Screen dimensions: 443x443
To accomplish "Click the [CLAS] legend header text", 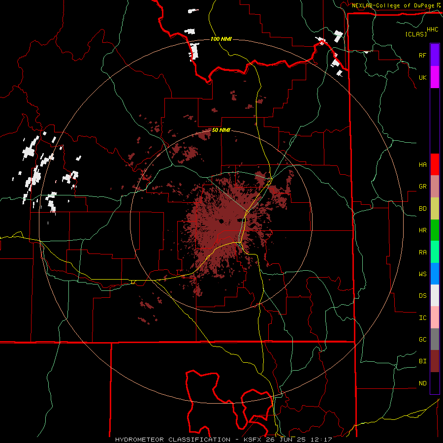I will pos(416,34).
